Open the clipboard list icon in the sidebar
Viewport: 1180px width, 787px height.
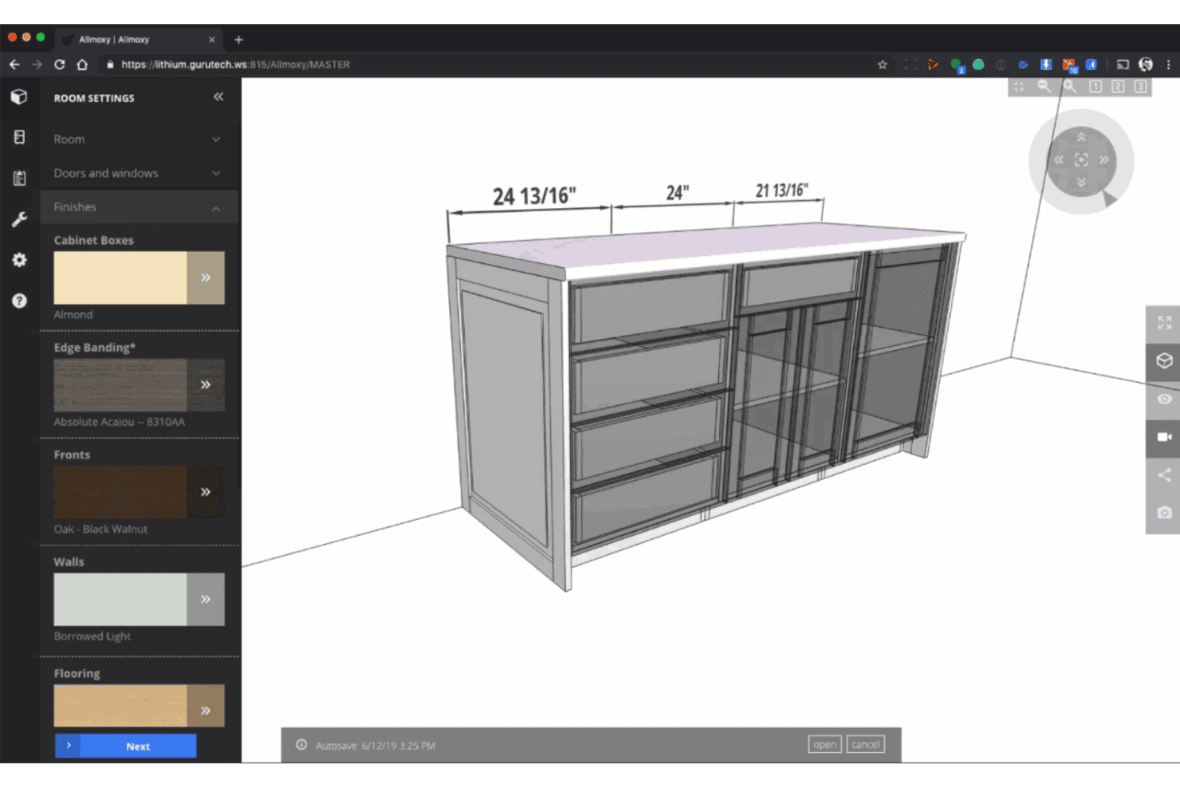[x=19, y=178]
